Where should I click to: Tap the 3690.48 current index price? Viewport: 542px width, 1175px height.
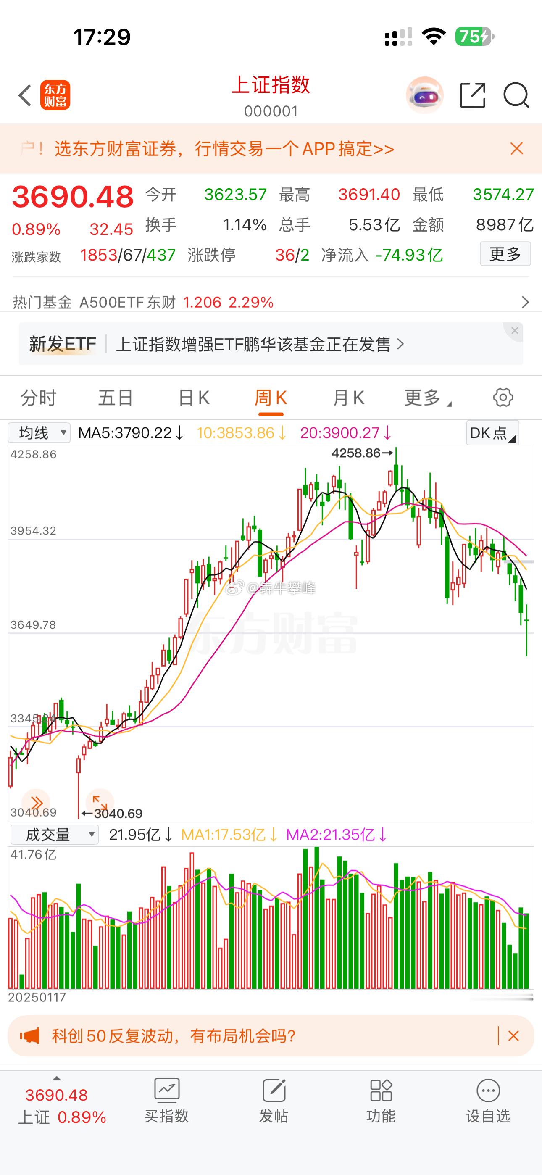point(73,197)
